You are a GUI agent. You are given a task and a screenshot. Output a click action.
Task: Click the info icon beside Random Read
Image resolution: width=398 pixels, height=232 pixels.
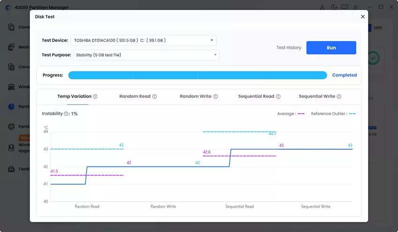pyautogui.click(x=155, y=96)
